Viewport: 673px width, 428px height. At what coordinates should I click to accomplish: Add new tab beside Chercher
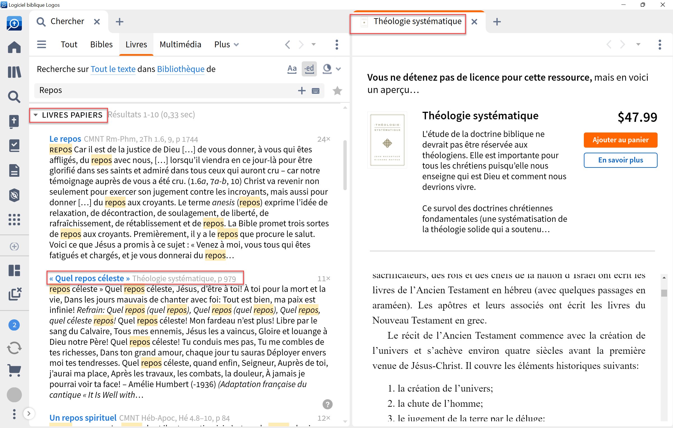[x=119, y=22]
